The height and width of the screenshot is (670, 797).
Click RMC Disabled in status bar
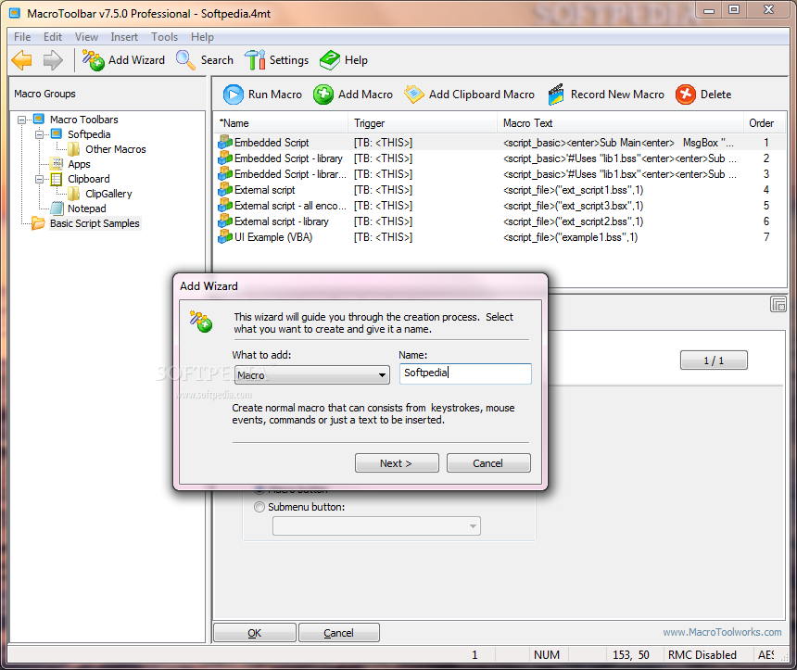coord(702,655)
